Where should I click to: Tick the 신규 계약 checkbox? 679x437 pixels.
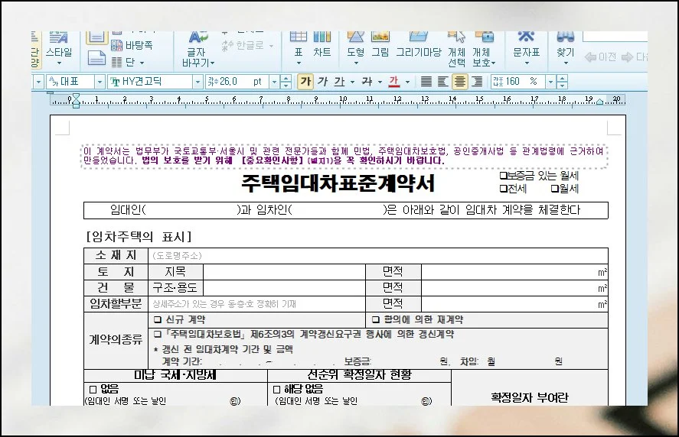(x=158, y=320)
